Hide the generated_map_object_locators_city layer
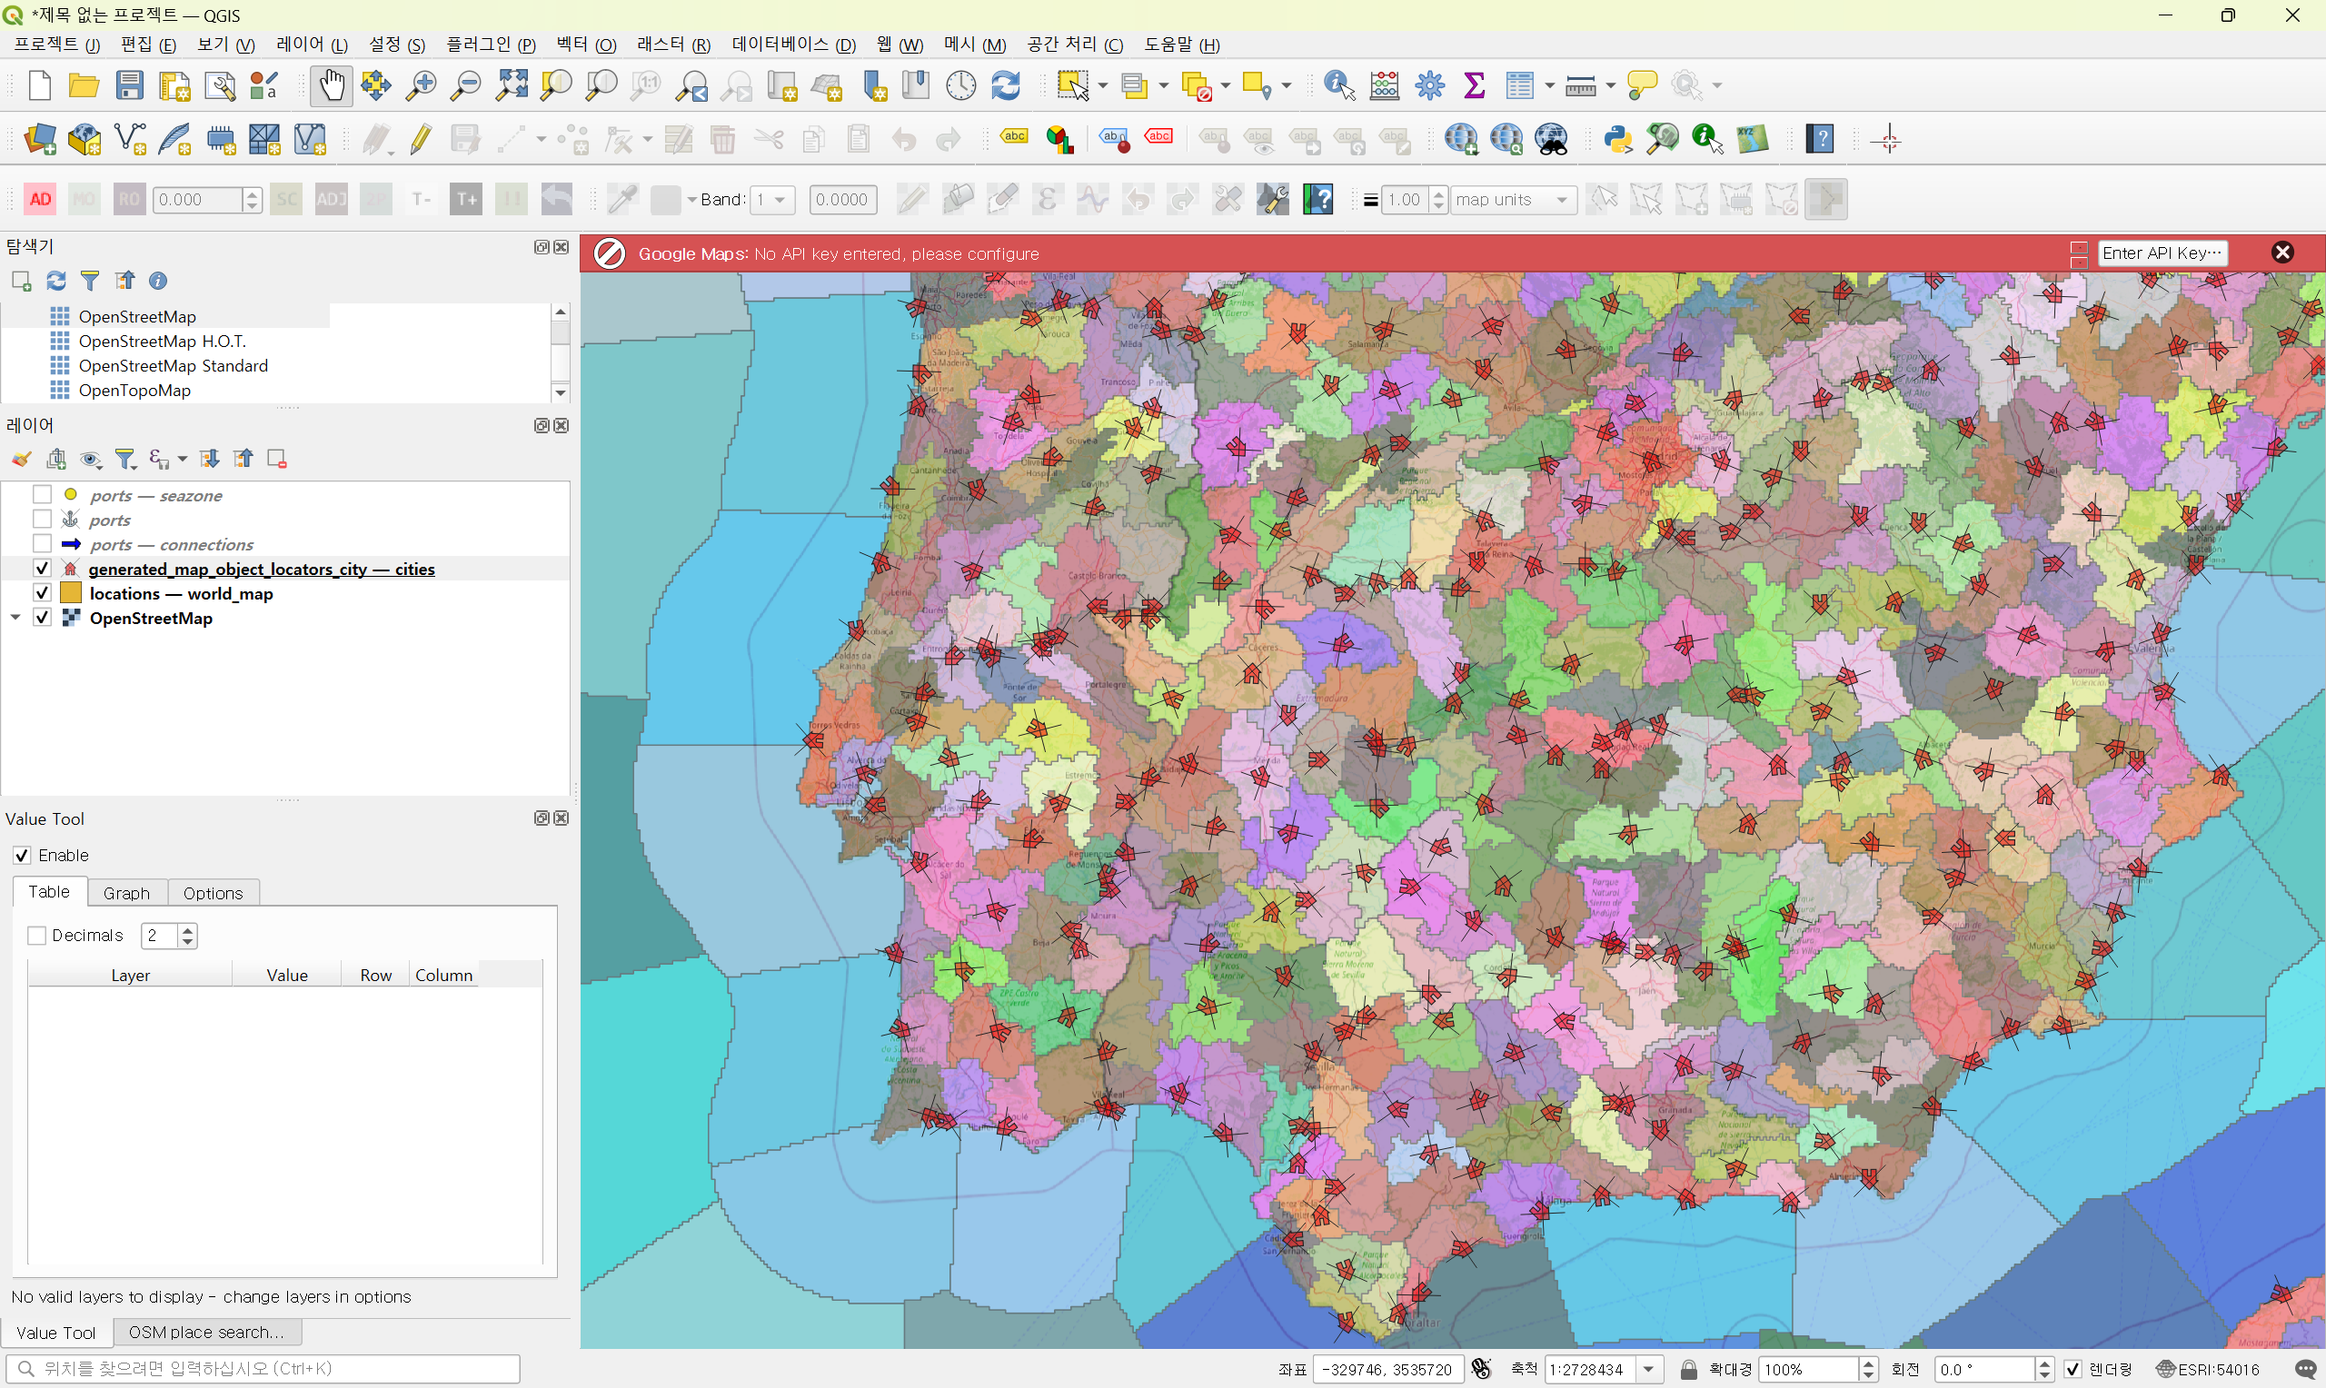This screenshot has width=2326, height=1388. pos(42,569)
